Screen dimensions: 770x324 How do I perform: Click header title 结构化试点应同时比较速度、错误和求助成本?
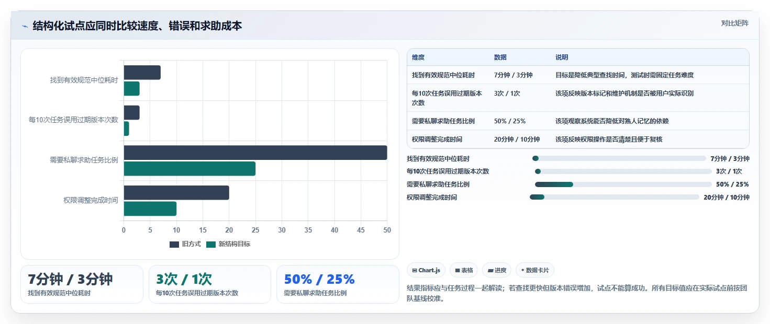[138, 26]
